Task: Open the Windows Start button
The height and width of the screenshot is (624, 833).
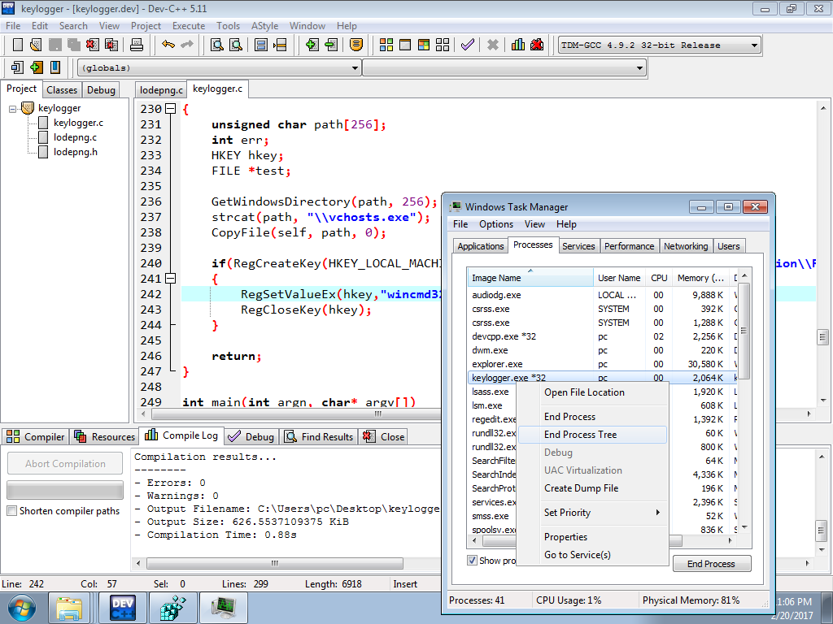Action: tap(21, 608)
